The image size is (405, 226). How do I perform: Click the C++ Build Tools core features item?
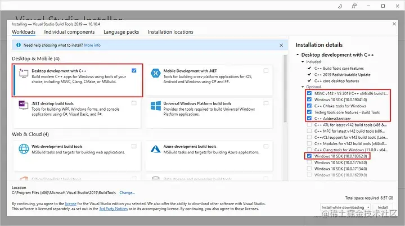[x=339, y=68]
